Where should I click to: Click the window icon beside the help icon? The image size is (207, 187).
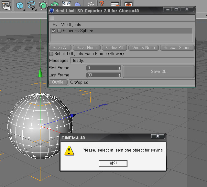coord(115,4)
